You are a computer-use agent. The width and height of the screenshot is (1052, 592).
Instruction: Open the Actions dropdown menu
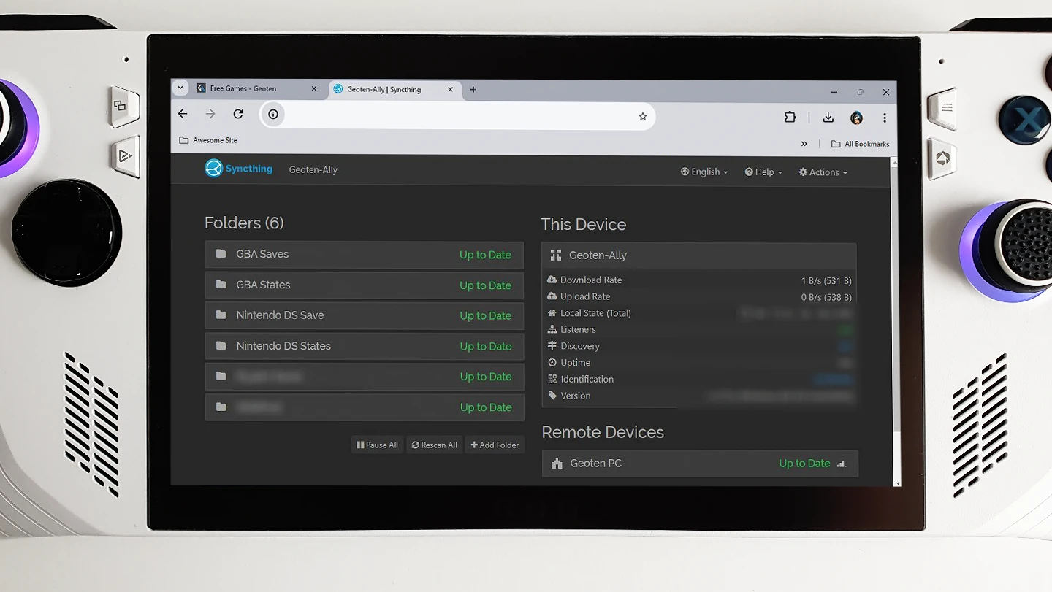click(823, 172)
